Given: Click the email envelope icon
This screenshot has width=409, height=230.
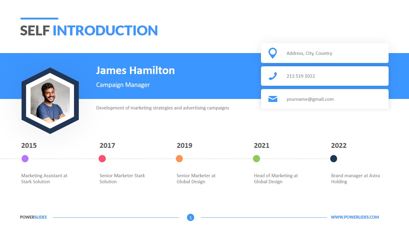Looking at the screenshot, I should (x=273, y=99).
